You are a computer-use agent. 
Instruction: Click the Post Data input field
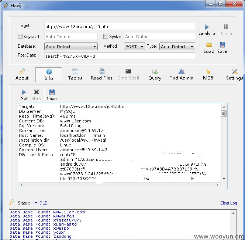point(120,56)
